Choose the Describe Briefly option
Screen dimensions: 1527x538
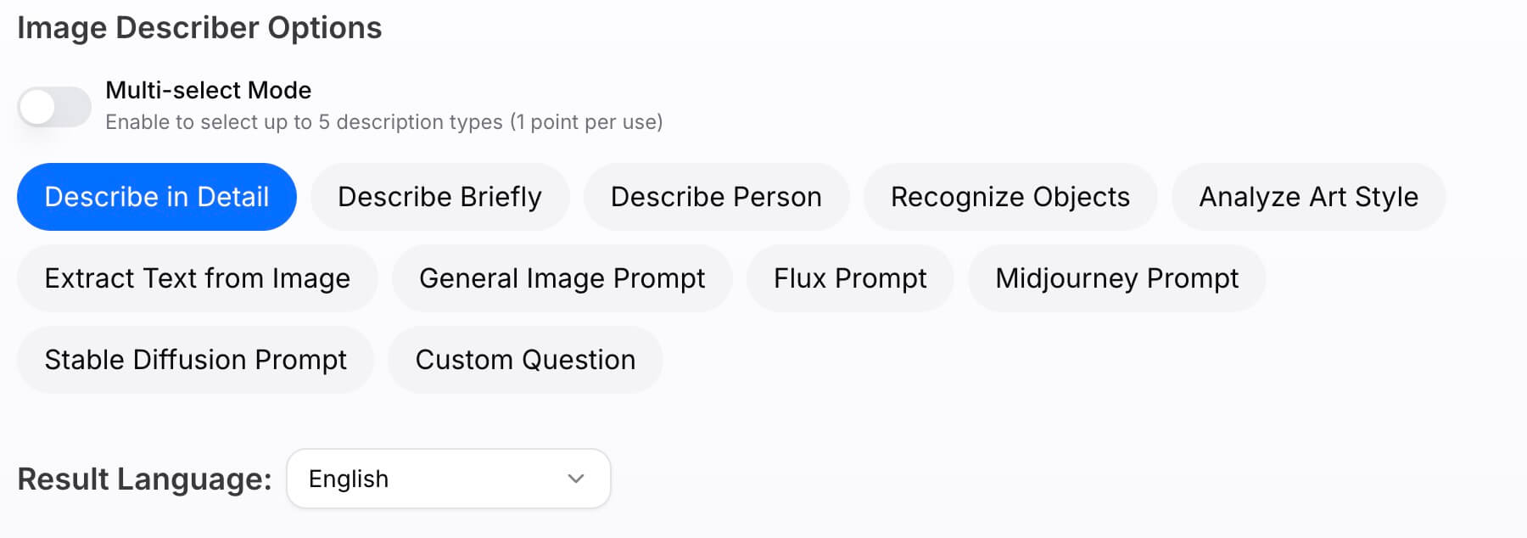click(439, 197)
